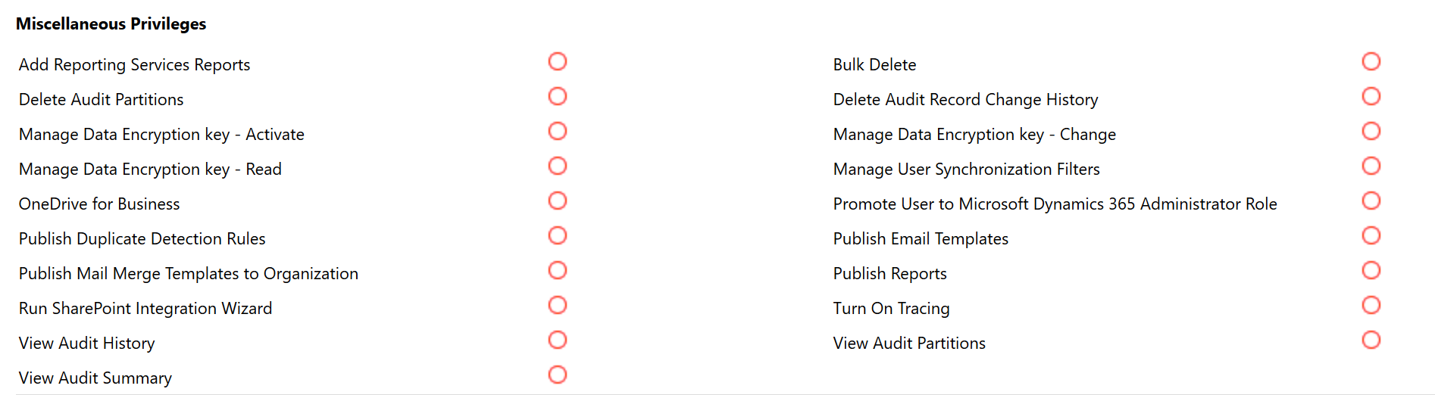Set the Publish Reports privilege circle
This screenshot has height=395, width=1435.
(x=1371, y=270)
